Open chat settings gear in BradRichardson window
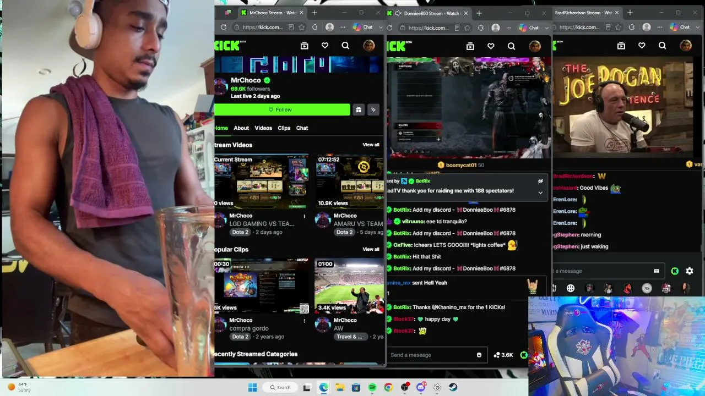 point(690,271)
